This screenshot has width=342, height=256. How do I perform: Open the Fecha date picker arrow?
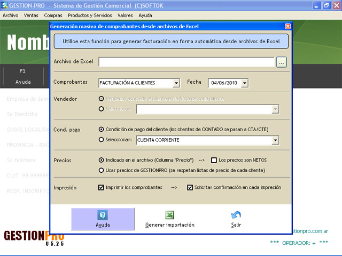(245, 83)
